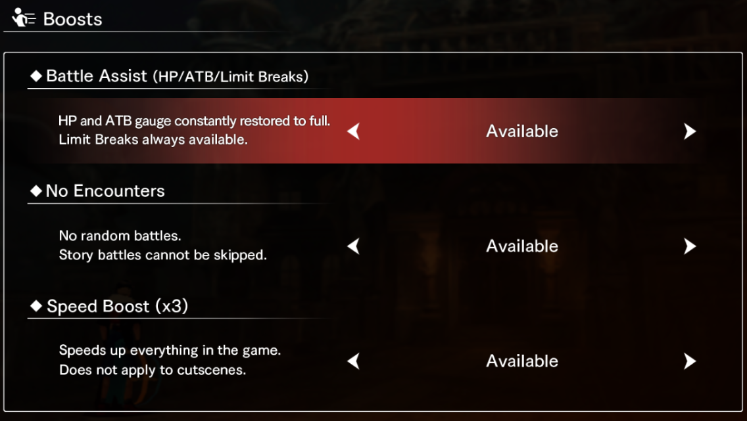Click the Boosts menu icon in header

pos(22,18)
